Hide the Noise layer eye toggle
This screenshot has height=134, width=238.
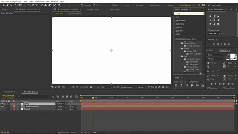tap(2, 109)
